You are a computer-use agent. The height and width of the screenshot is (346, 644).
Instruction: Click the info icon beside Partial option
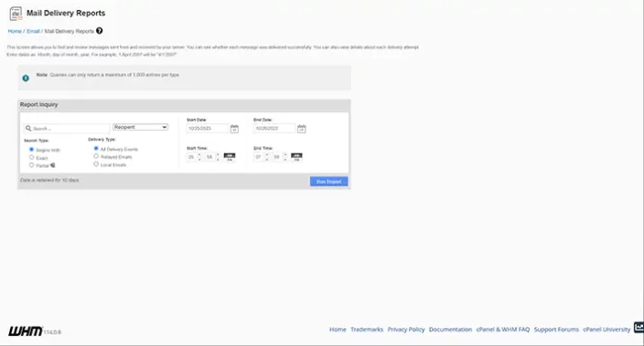coord(52,165)
